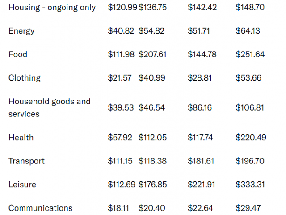Click "Household goods and services" label
286x215 pixels.
pos(49,107)
